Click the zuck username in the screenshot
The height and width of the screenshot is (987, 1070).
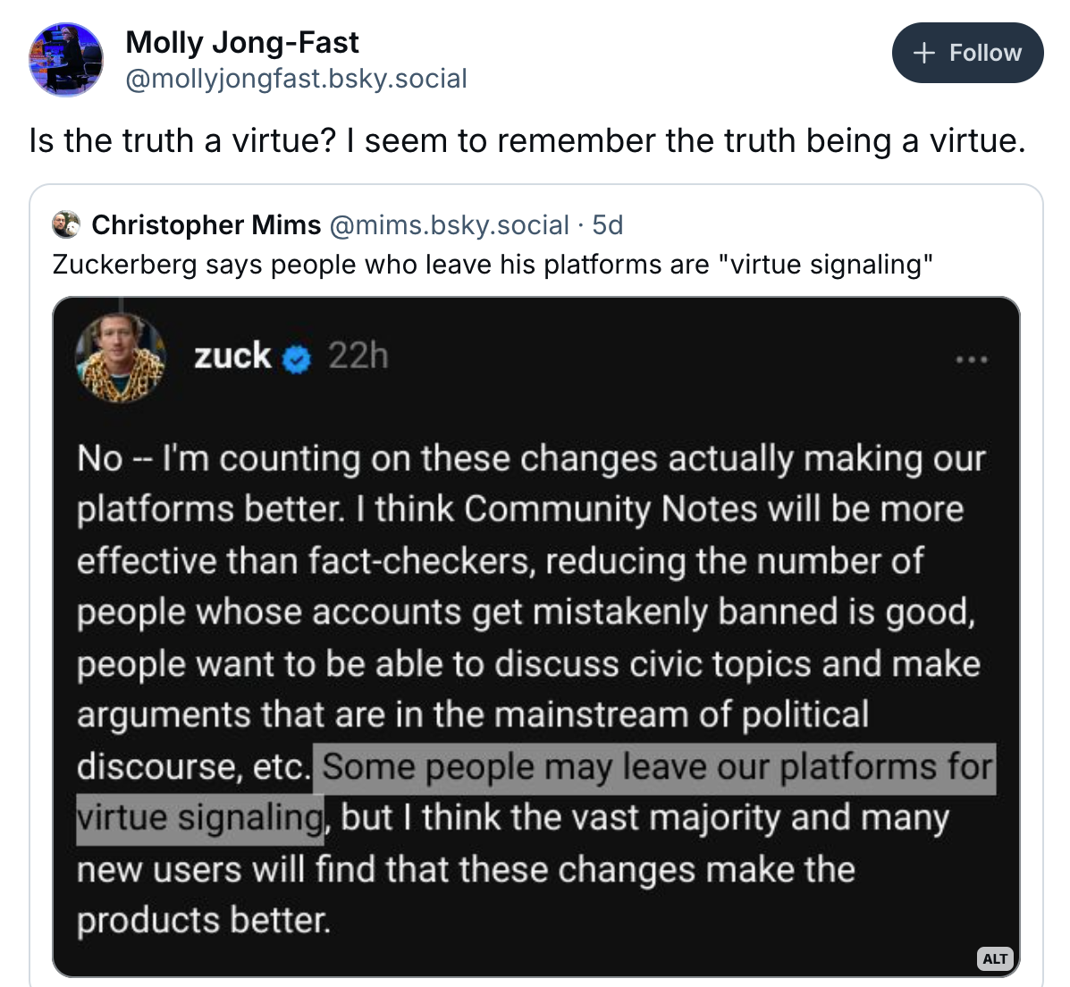click(x=232, y=356)
